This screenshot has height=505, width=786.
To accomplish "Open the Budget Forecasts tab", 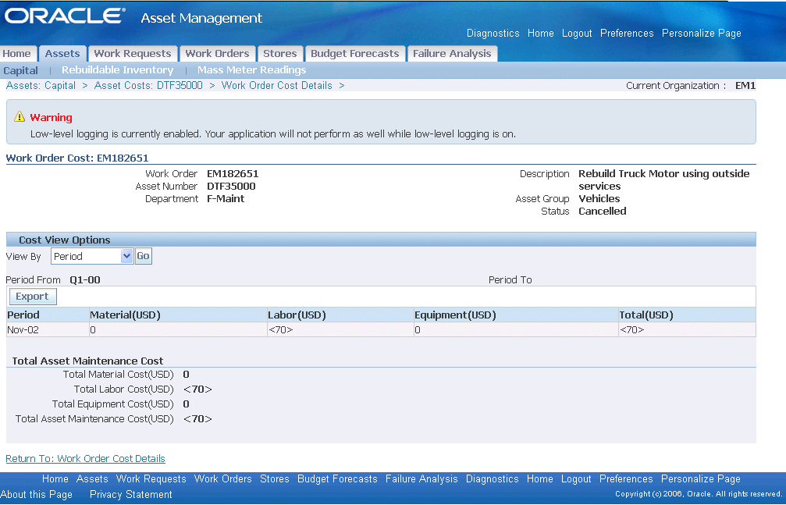I will 355,54.
